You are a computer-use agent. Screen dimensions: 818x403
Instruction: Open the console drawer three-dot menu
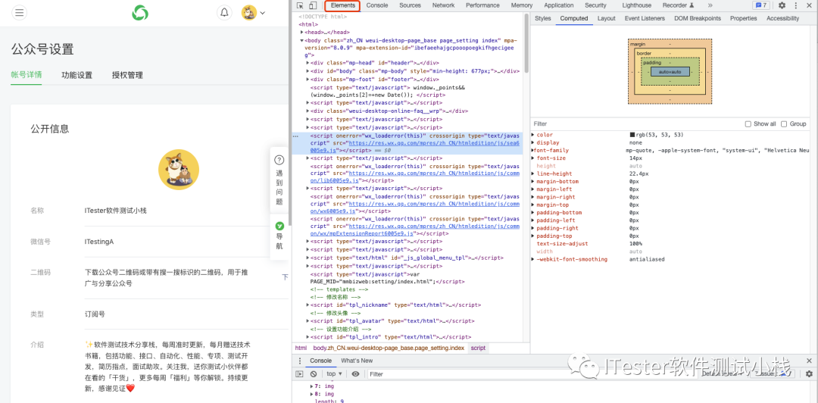(299, 361)
